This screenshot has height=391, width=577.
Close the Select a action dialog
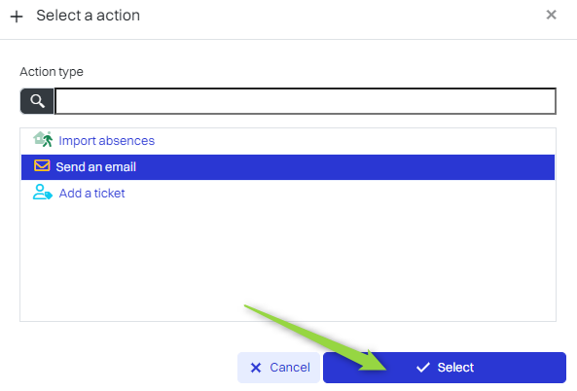coord(551,15)
